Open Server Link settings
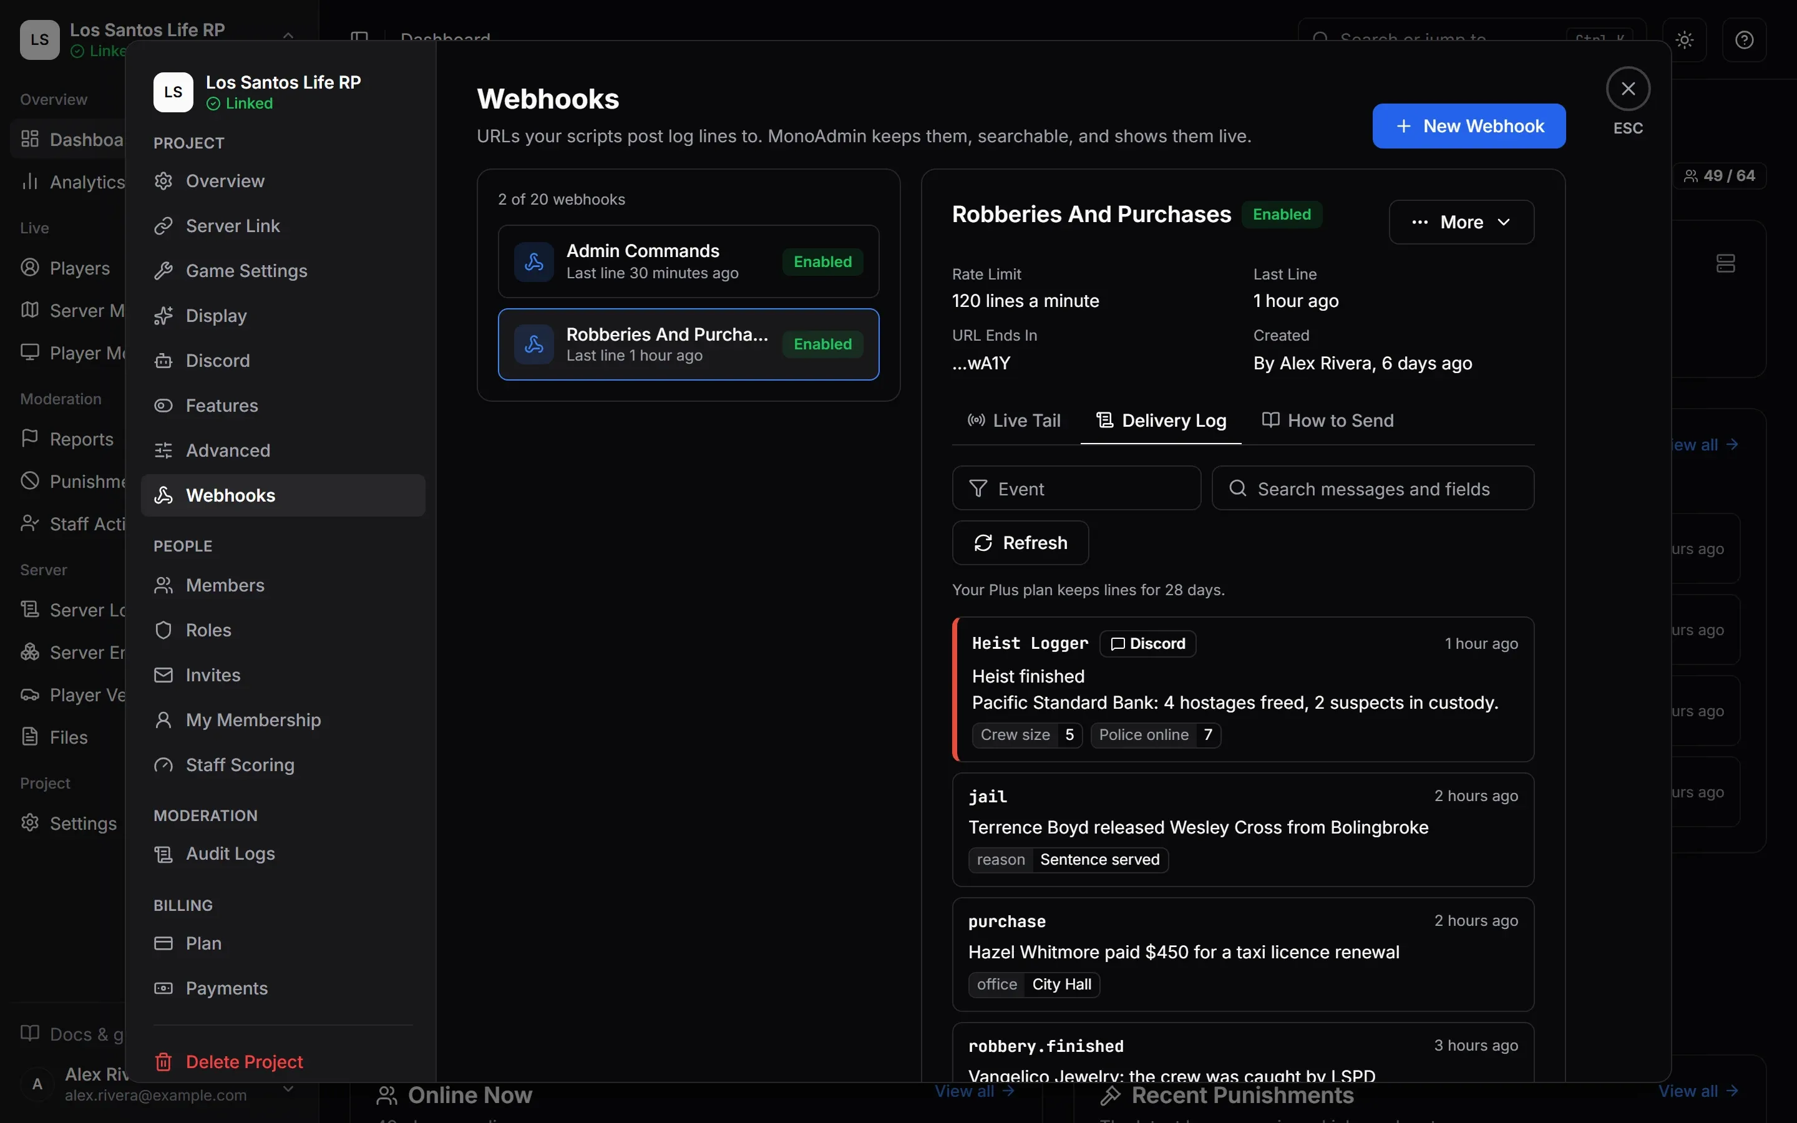Image resolution: width=1797 pixels, height=1123 pixels. tap(282, 226)
